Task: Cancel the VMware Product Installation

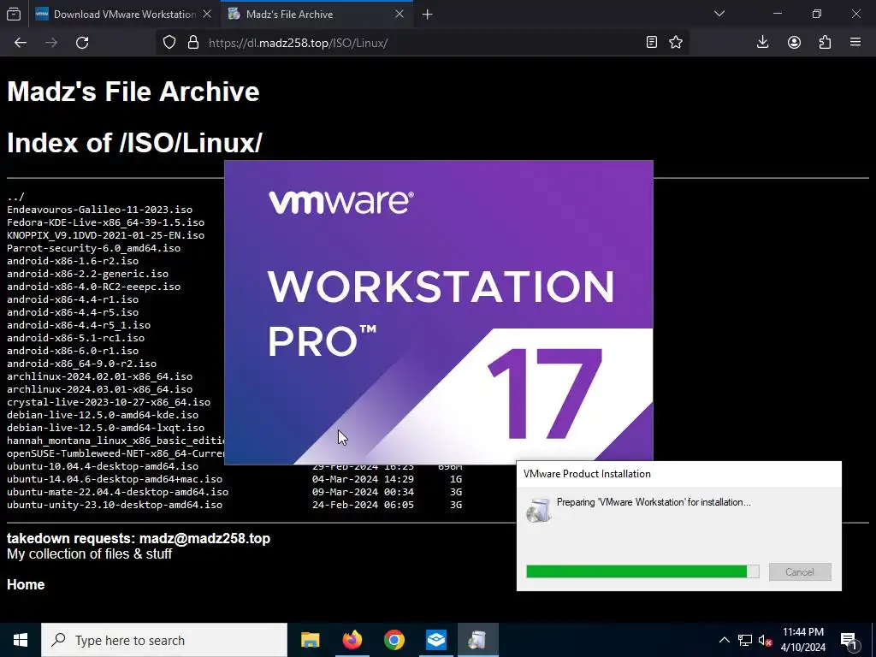Action: (800, 571)
